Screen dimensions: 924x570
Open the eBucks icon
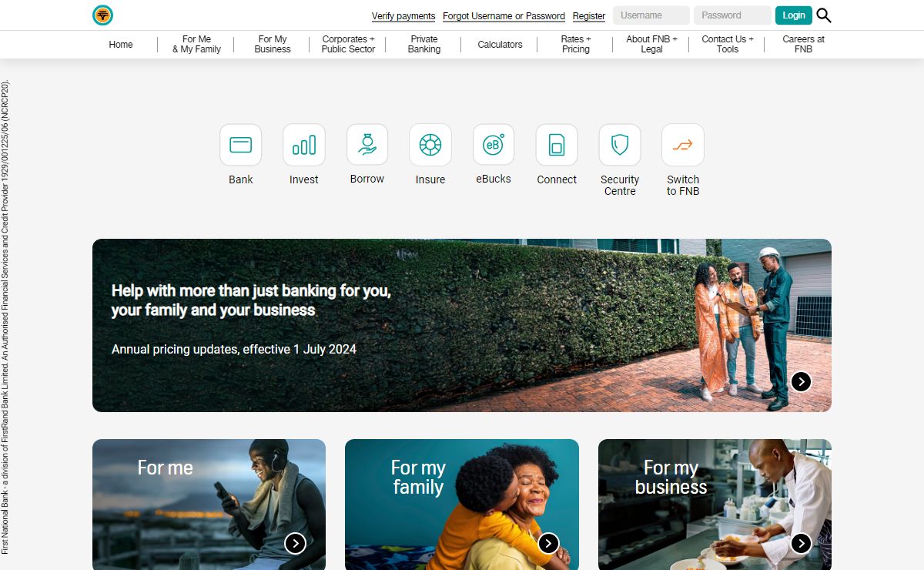coord(494,145)
